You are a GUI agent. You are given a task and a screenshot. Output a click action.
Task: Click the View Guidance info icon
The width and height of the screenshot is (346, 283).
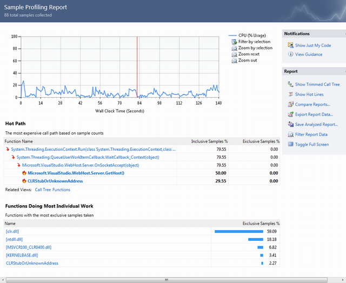(x=291, y=54)
